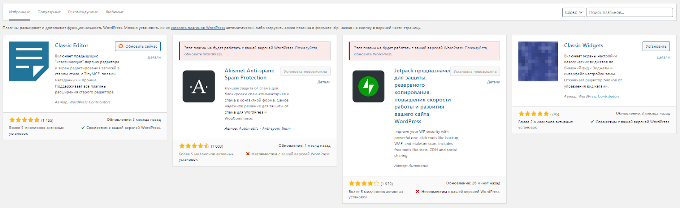This screenshot has width=680, height=208.
Task: Click the Akismet incompatible red cross icon
Action: pyautogui.click(x=248, y=154)
